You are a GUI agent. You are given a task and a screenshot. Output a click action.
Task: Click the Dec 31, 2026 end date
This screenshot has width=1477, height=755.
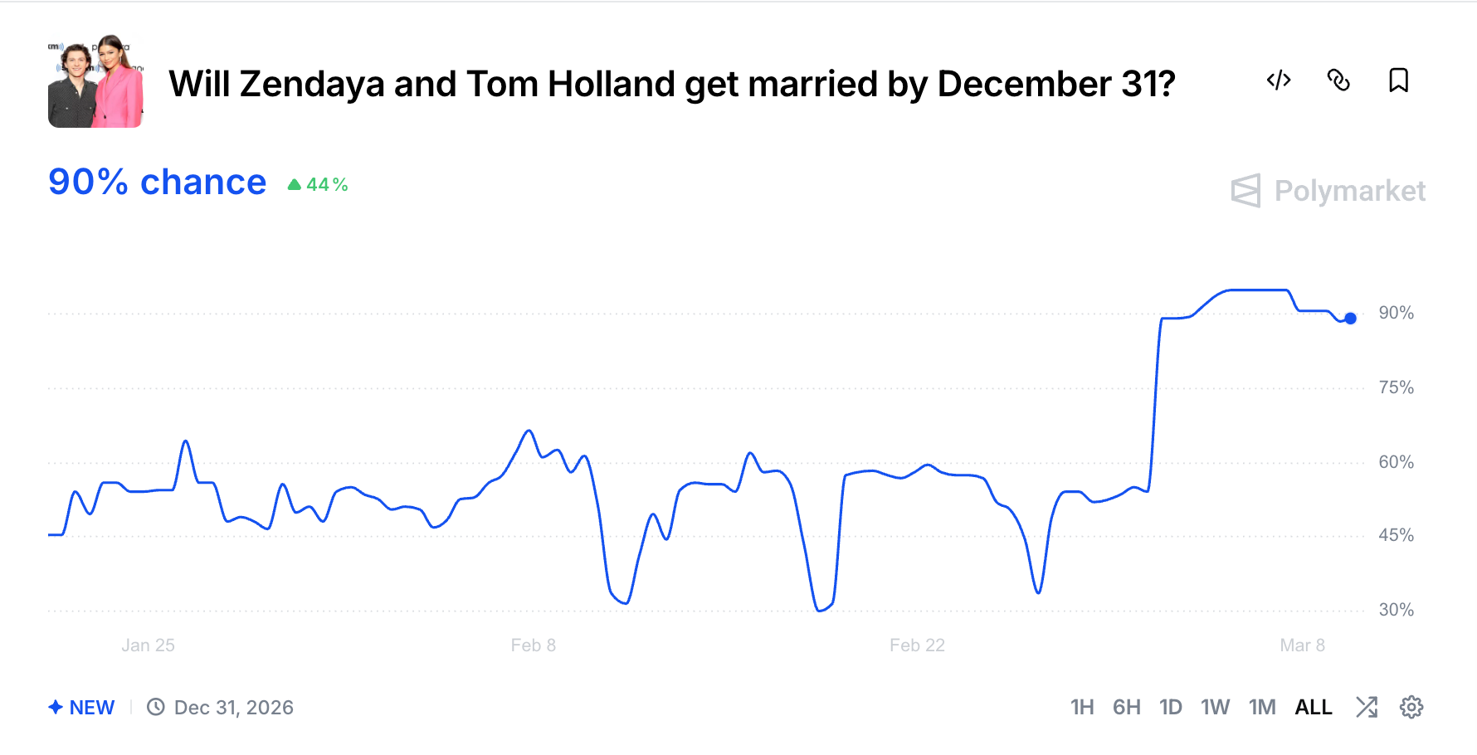click(x=234, y=708)
